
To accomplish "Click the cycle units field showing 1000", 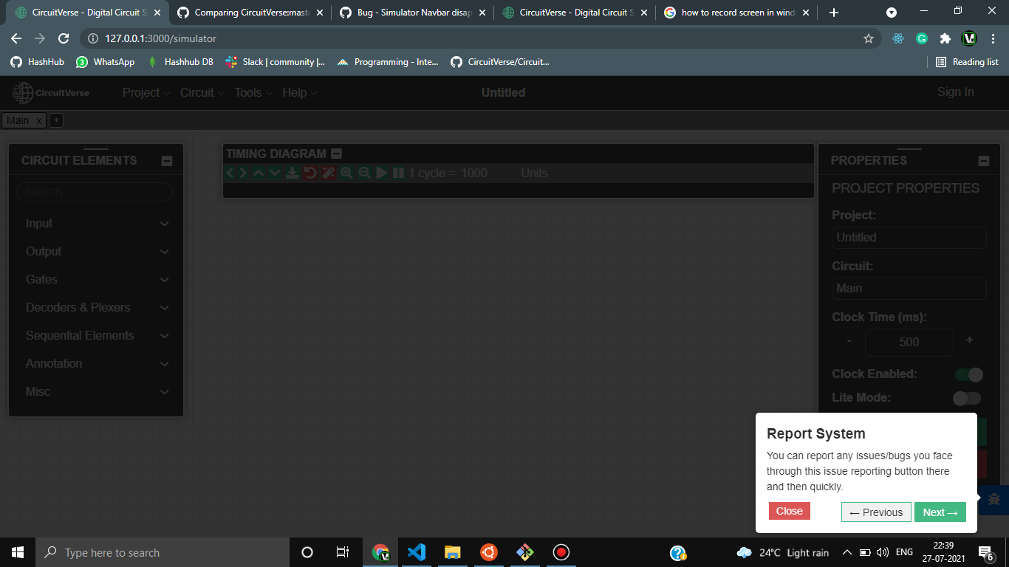I will click(x=487, y=173).
